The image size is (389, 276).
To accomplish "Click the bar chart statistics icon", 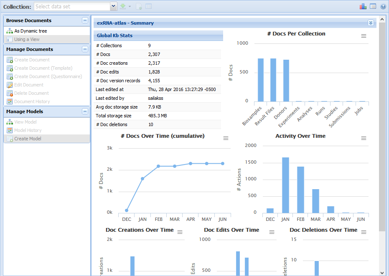I will pyautogui.click(x=363, y=6).
